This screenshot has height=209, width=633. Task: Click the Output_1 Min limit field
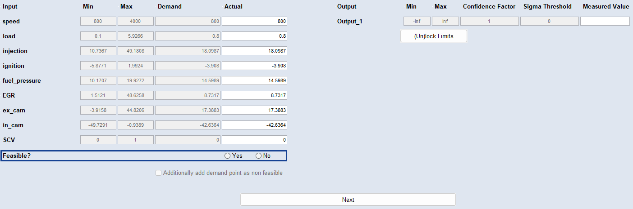click(417, 21)
